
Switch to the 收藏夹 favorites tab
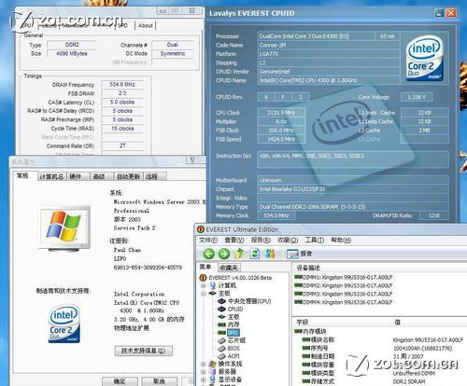[x=229, y=268]
